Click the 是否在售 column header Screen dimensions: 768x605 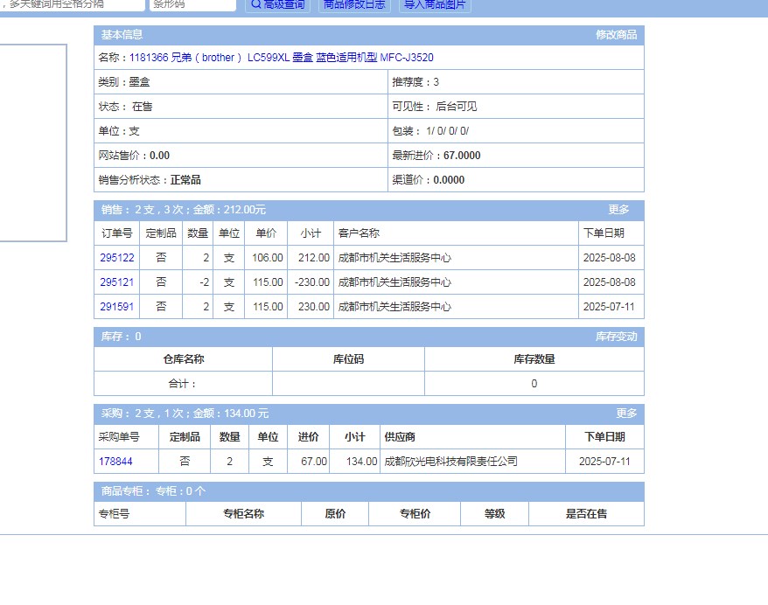click(x=587, y=514)
